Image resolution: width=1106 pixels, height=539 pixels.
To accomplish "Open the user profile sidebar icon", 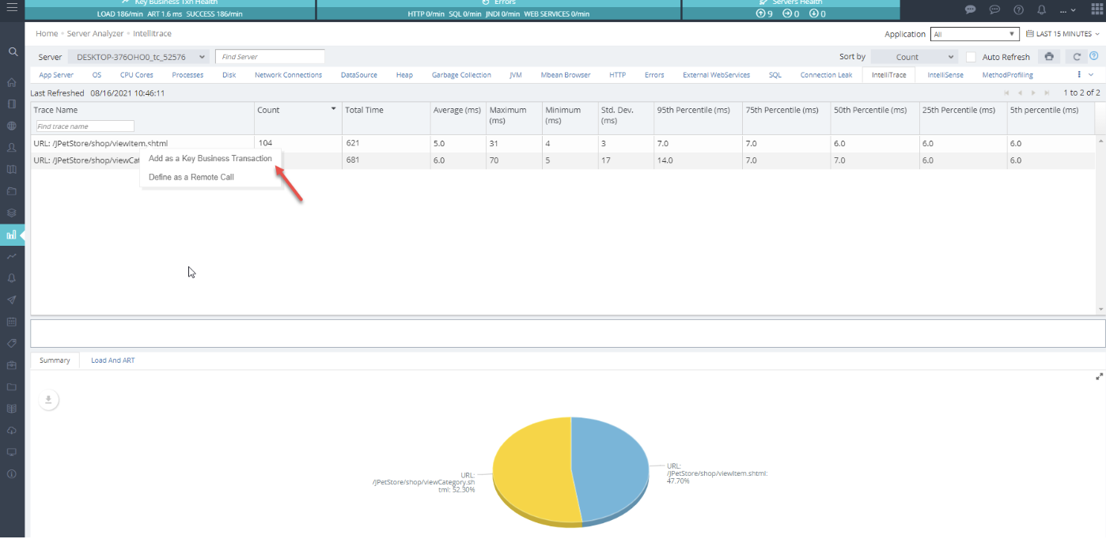I will pyautogui.click(x=12, y=148).
